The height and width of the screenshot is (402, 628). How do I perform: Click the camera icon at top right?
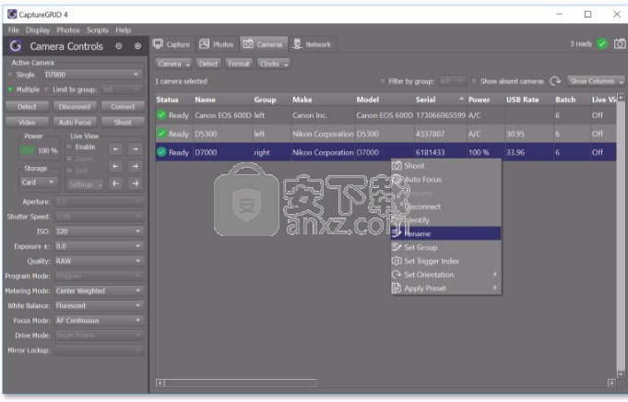tap(619, 43)
